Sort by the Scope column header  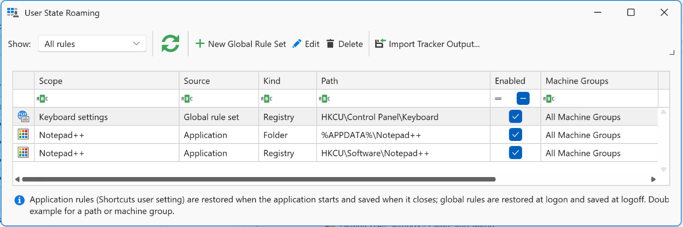pyautogui.click(x=106, y=81)
